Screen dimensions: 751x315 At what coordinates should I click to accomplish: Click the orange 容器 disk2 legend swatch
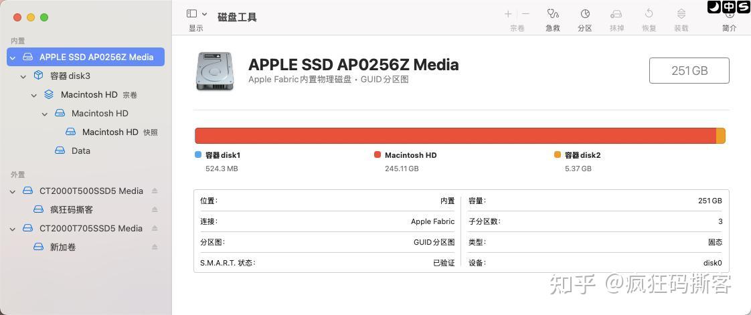558,154
